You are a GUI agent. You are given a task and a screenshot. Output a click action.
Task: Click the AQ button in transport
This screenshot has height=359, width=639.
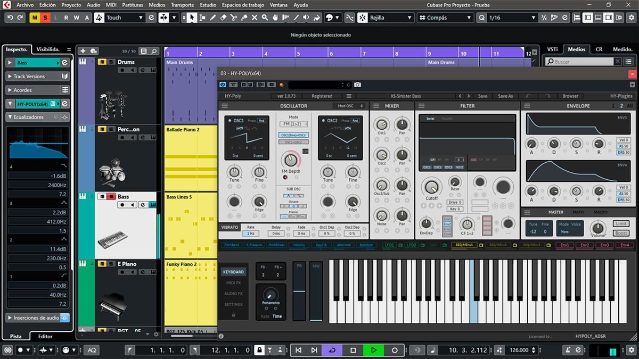(x=92, y=350)
